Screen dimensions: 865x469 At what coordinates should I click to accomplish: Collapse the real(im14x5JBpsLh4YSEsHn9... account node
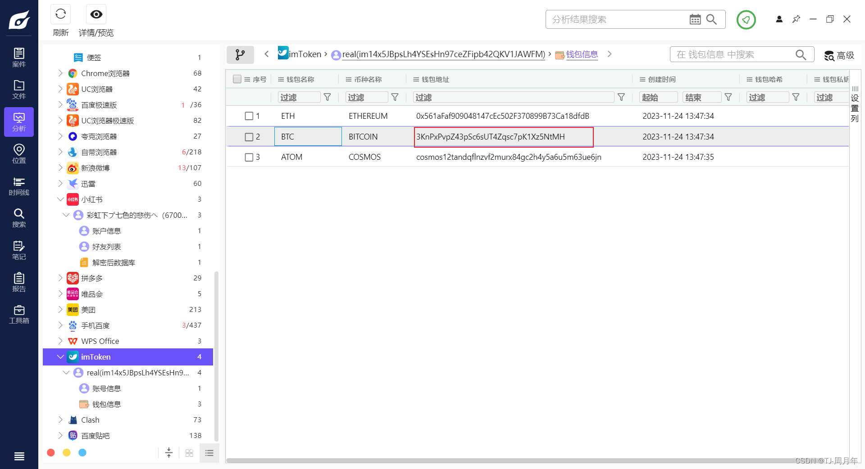(x=66, y=372)
